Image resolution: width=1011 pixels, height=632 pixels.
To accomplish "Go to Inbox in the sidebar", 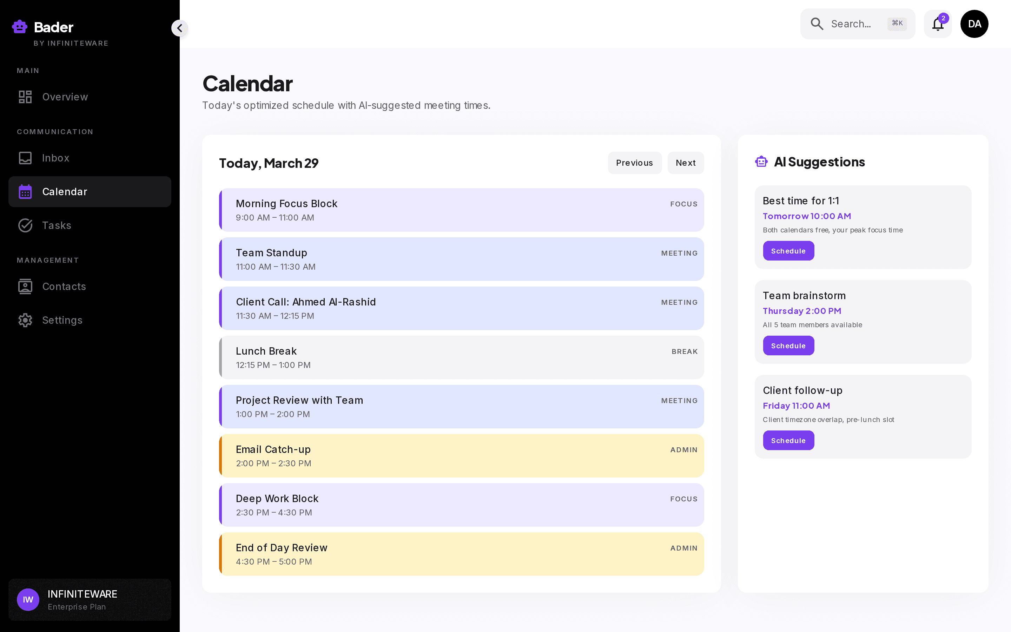I will click(x=90, y=158).
